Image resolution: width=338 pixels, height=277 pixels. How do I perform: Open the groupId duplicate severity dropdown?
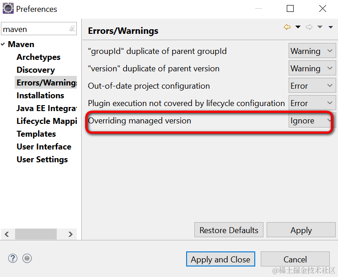point(312,51)
